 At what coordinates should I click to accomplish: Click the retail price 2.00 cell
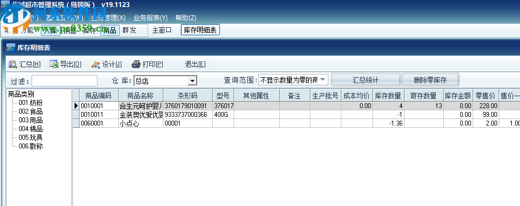coord(485,123)
